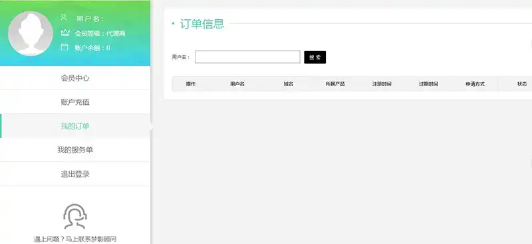Click the 注册时间 column header
The image size is (532, 244).
click(x=382, y=84)
